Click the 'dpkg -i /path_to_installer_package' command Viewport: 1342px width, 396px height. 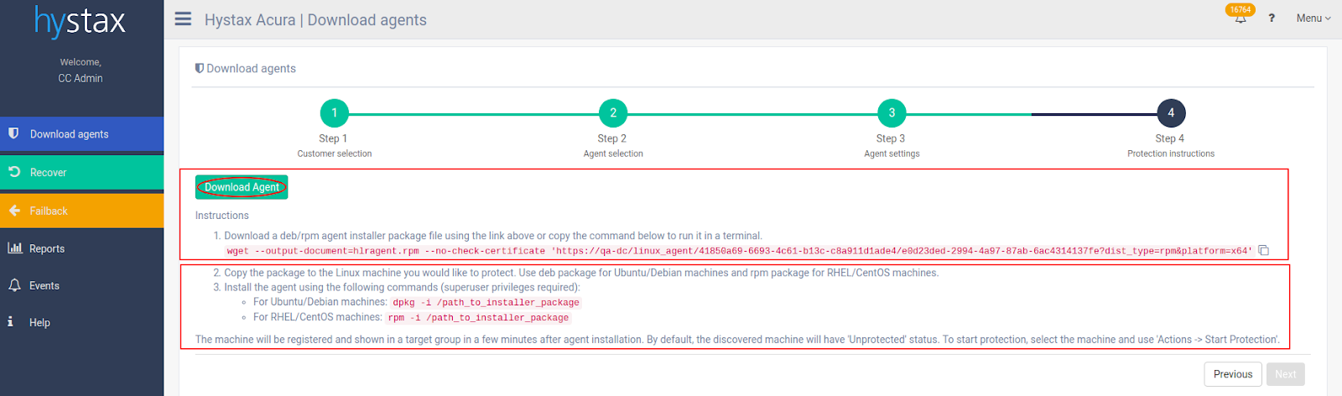(486, 303)
